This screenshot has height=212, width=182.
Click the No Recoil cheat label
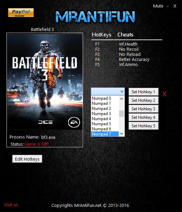pos(129,49)
